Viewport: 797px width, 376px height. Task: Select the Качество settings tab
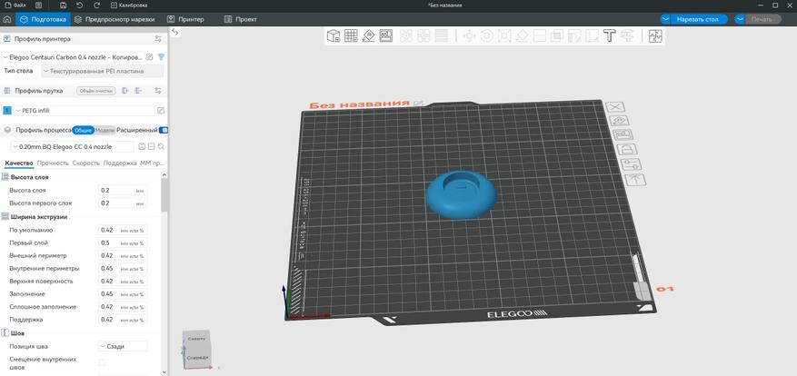(19, 163)
